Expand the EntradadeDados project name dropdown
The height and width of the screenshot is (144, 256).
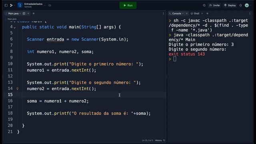tap(44, 5)
